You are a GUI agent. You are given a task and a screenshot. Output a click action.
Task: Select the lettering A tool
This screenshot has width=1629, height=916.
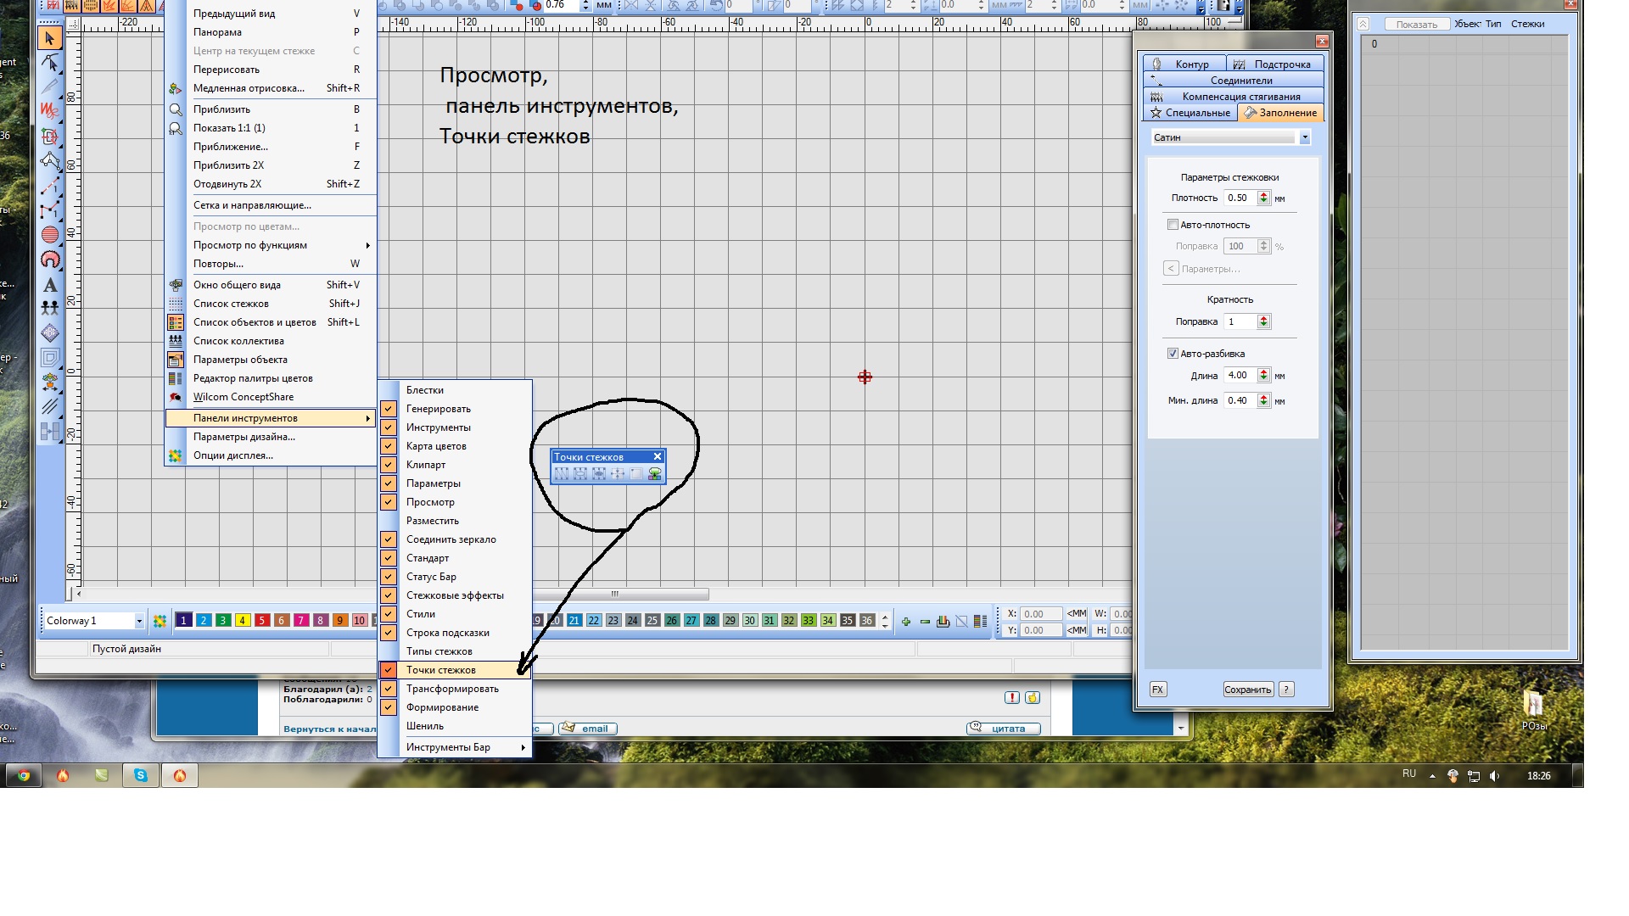[x=50, y=285]
